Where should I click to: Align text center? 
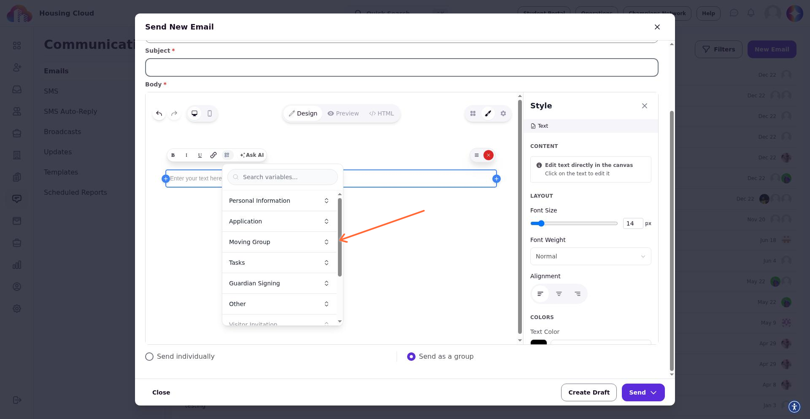pyautogui.click(x=559, y=294)
